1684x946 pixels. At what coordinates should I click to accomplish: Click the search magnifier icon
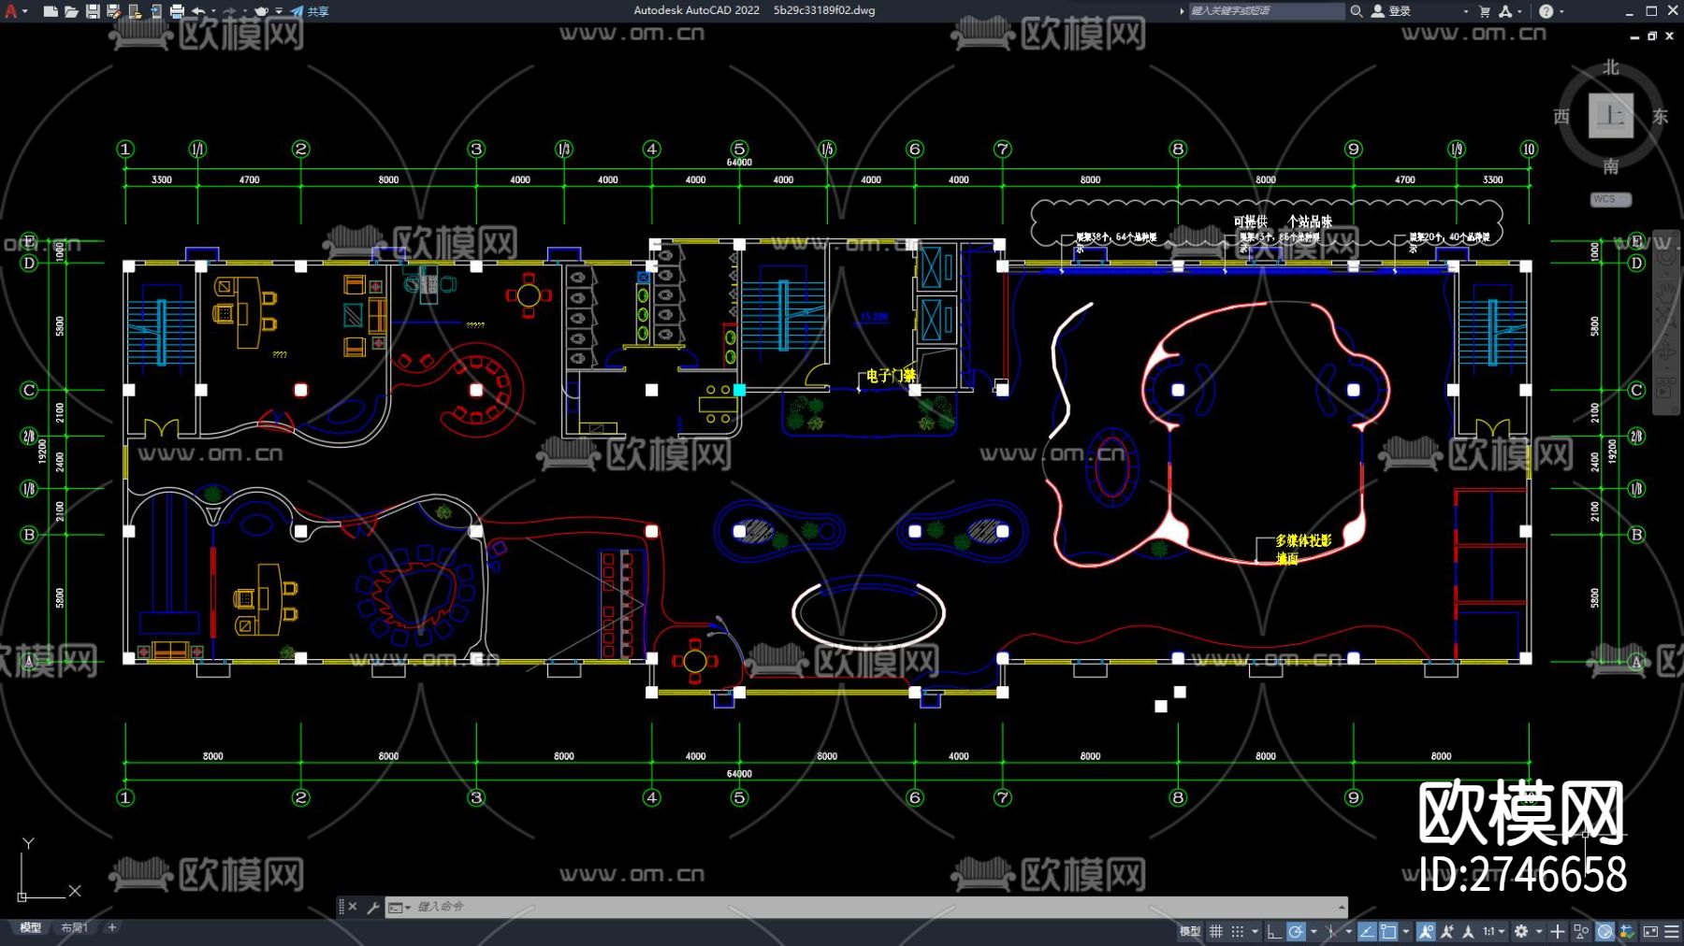(x=1356, y=11)
